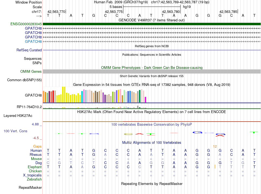261x194 pixels.
Task: Click the 5 bases scale bar
Action: click(152, 7)
